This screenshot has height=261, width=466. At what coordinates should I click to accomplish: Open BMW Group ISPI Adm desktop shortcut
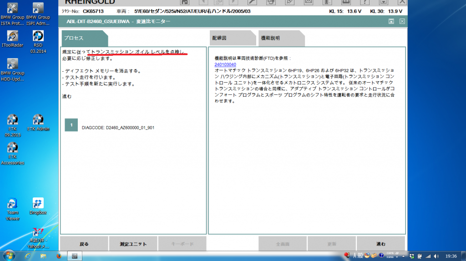point(38,14)
